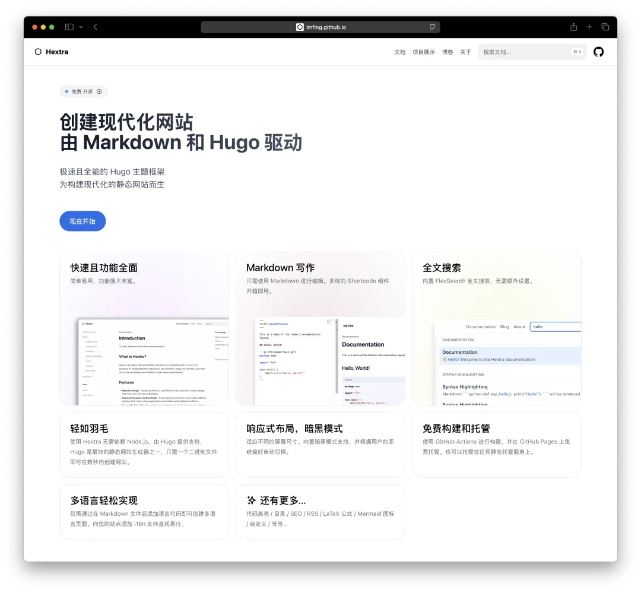Click the Hextra logo icon

pyautogui.click(x=38, y=52)
